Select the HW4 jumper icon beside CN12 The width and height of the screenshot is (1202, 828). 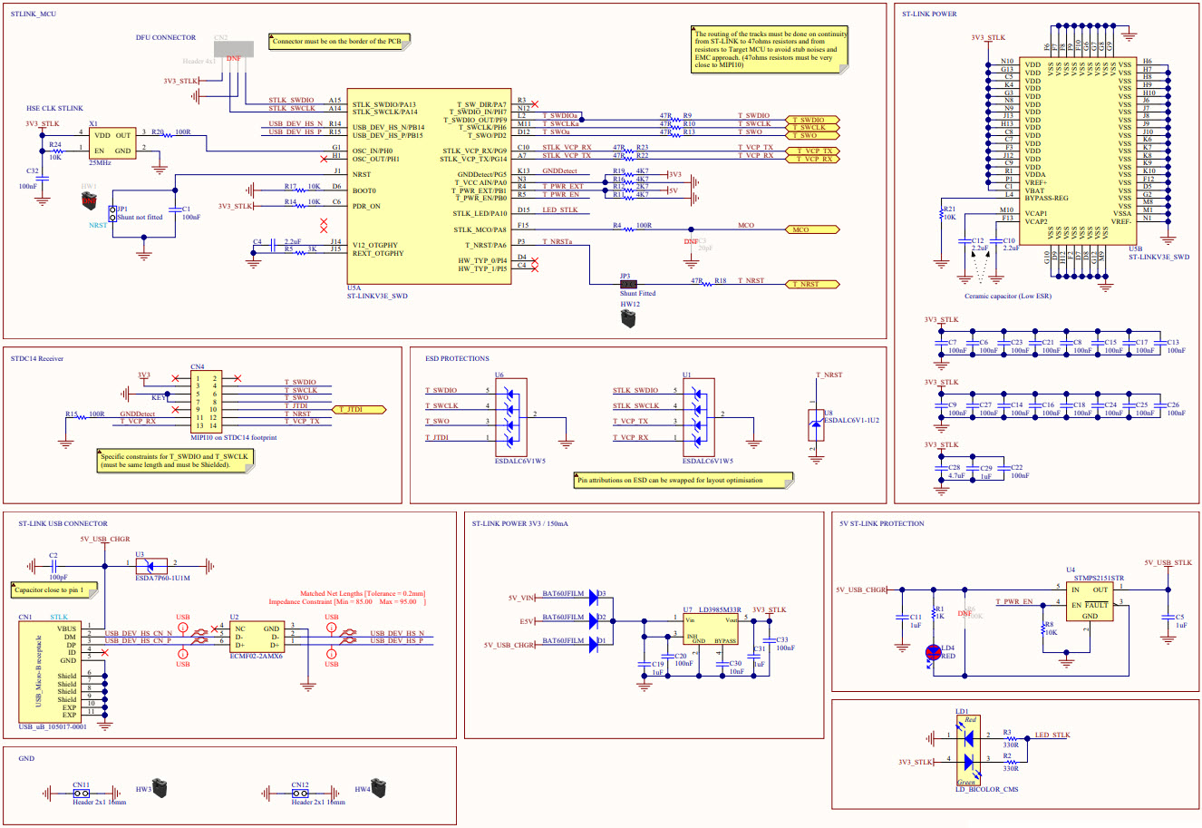click(378, 788)
